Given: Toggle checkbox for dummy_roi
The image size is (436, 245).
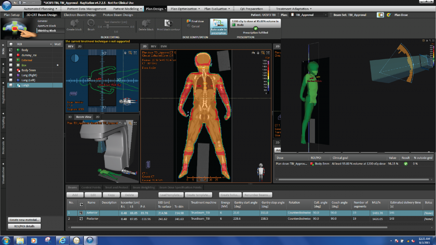Looking at the screenshot, I should point(11,55).
